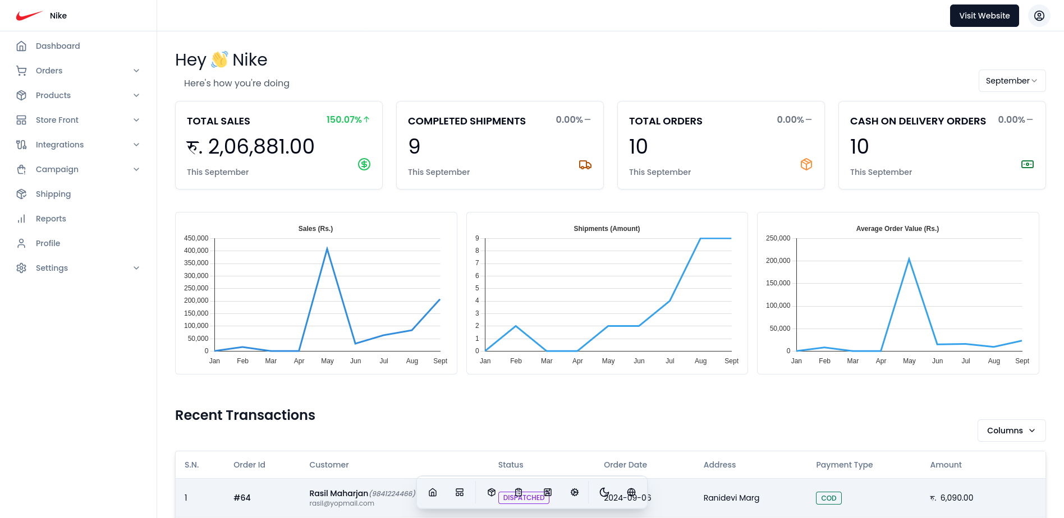Expand the Orders submenu chevron

pos(136,71)
